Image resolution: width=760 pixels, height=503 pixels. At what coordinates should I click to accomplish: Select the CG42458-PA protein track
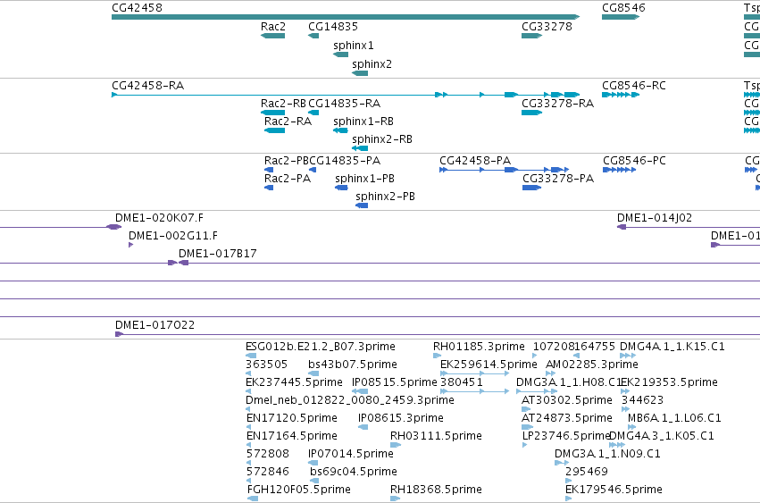click(504, 170)
